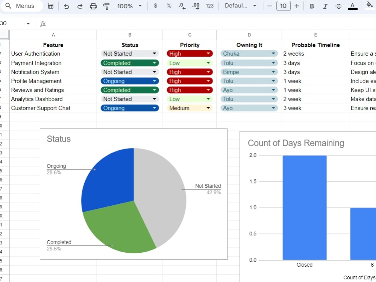Click the font size field showing 10
Screen dimensions: 376x282
pyautogui.click(x=284, y=6)
